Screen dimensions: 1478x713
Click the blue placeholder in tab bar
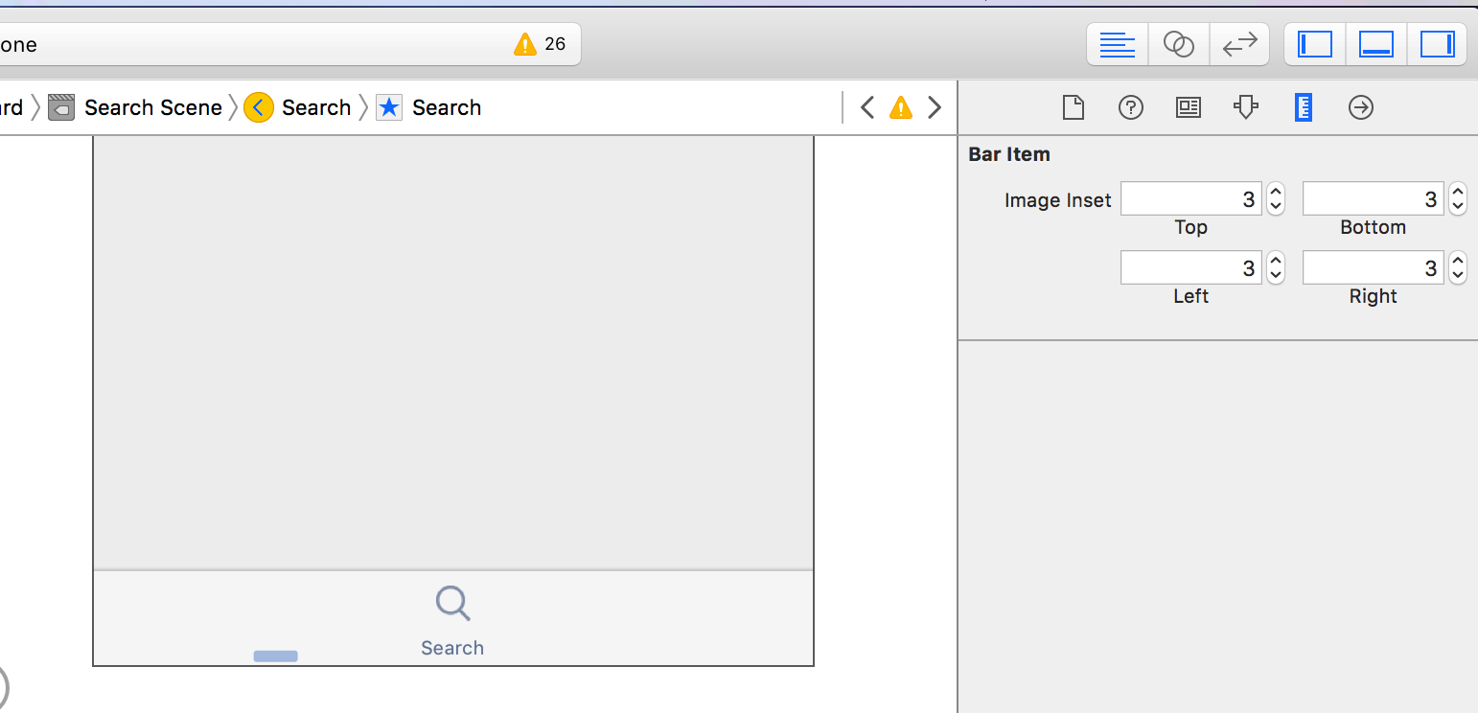[276, 655]
